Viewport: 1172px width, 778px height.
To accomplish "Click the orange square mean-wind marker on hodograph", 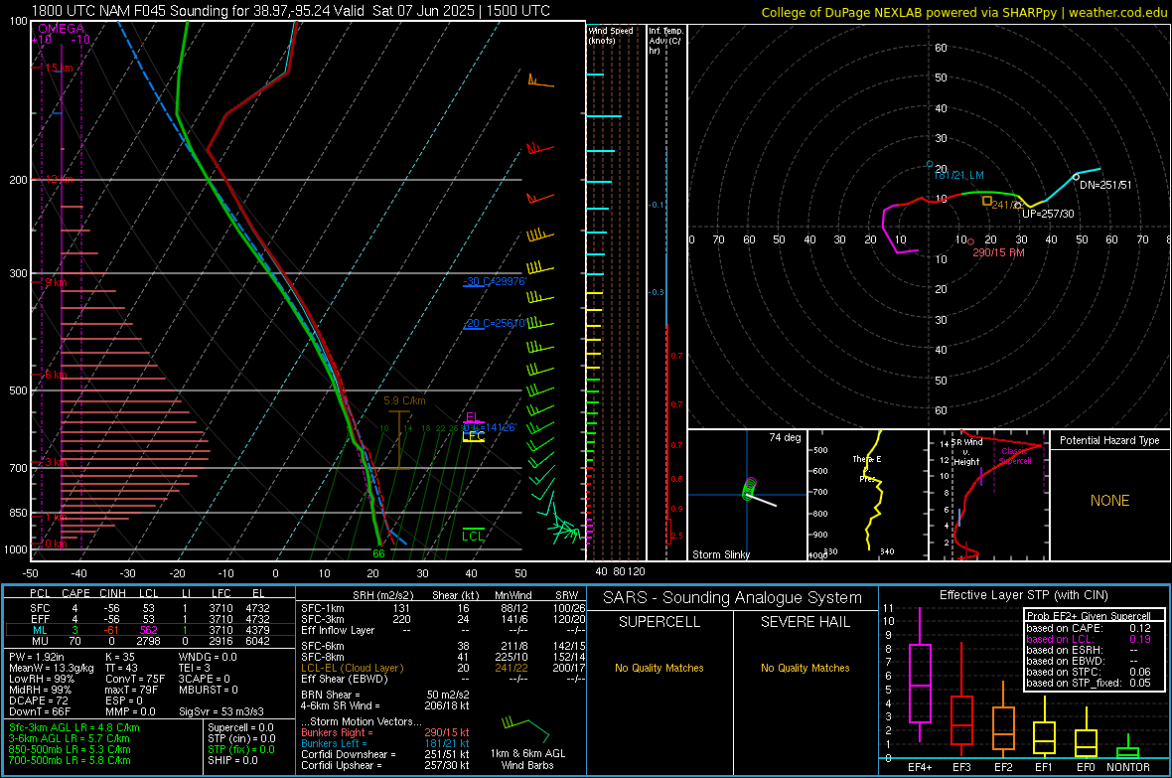I will point(986,201).
